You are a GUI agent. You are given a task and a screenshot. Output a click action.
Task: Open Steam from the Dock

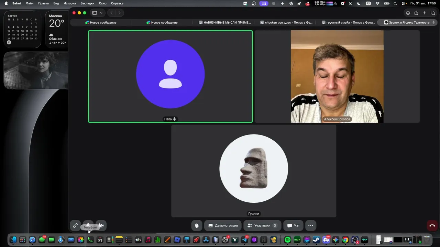click(317, 240)
